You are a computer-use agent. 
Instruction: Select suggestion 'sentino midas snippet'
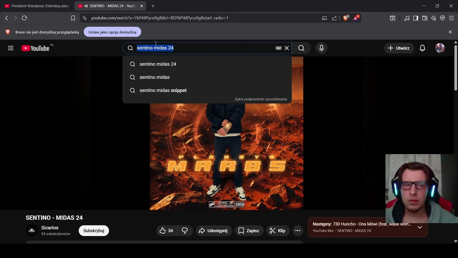207,90
